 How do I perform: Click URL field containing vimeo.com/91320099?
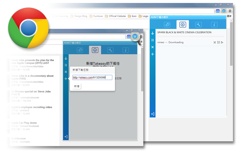(x=92, y=77)
